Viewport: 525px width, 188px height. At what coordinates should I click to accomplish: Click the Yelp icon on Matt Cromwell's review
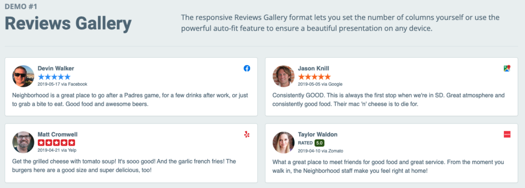247,134
